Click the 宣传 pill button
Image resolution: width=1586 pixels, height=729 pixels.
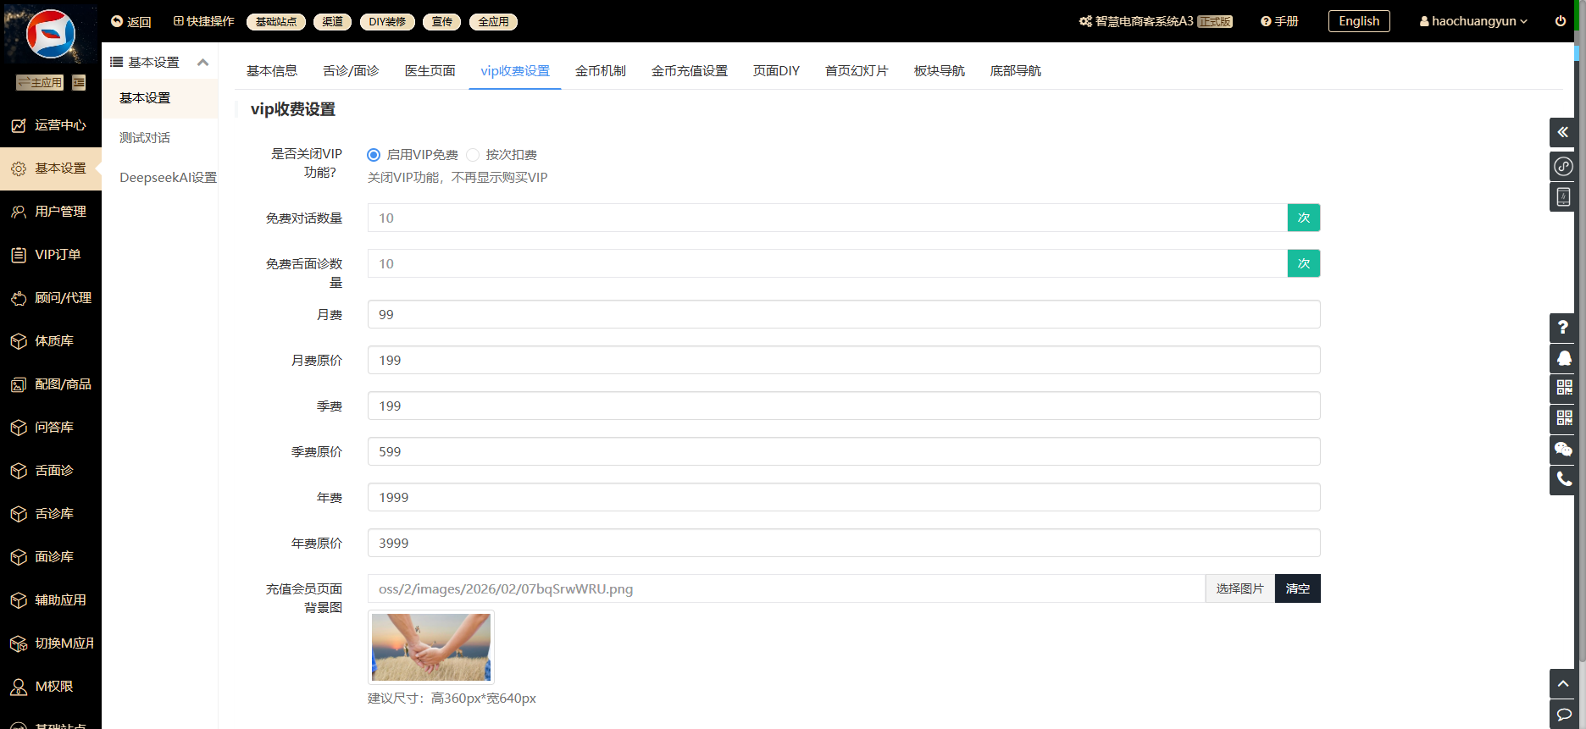click(x=441, y=22)
